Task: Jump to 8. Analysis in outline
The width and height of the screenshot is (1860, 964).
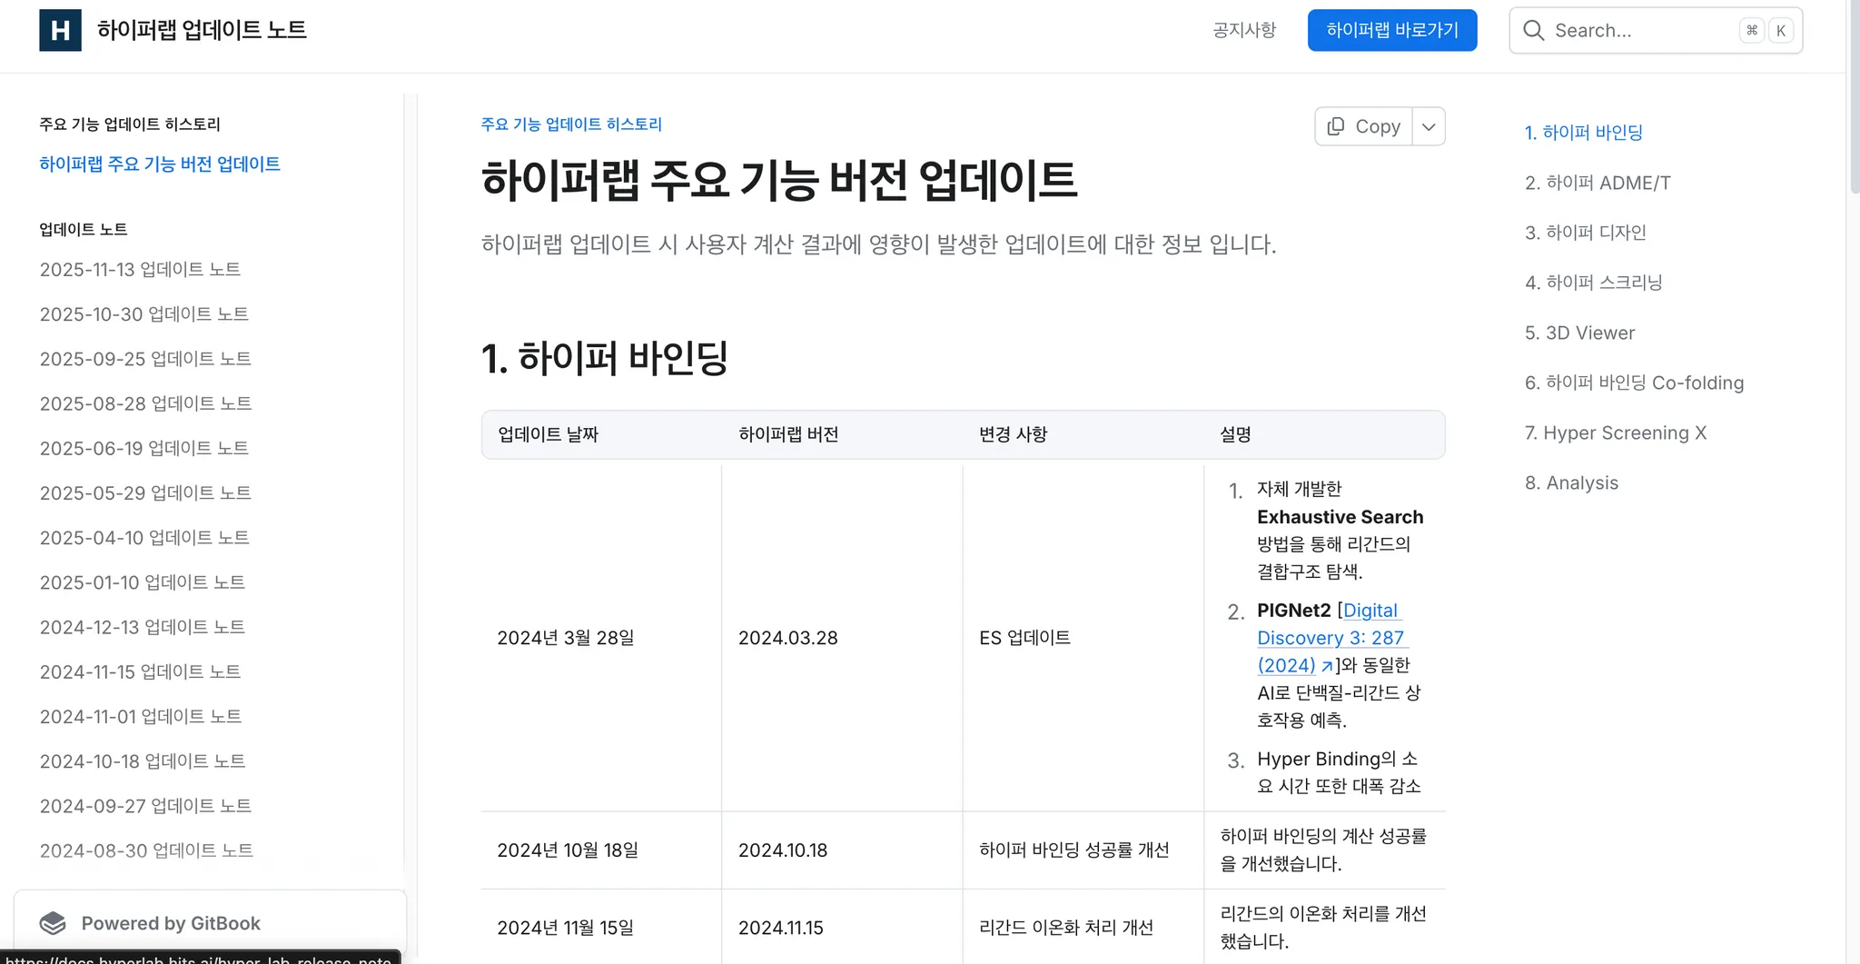Action: tap(1571, 482)
